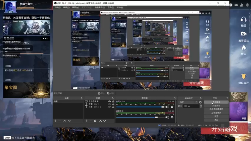Image resolution: width=251 pixels, height=141 pixels.
Task: Pop out the 控件 dock panel
Action: 227,98
